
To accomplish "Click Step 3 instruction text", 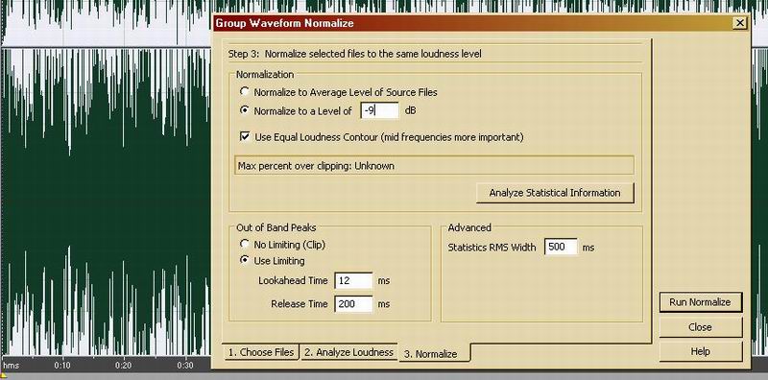I will [354, 54].
